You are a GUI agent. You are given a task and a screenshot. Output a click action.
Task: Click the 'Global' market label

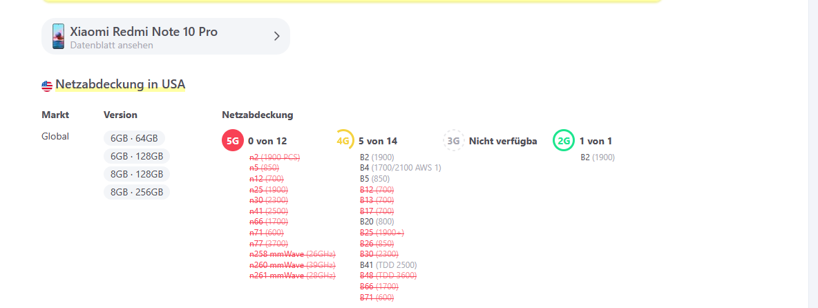[x=55, y=137]
